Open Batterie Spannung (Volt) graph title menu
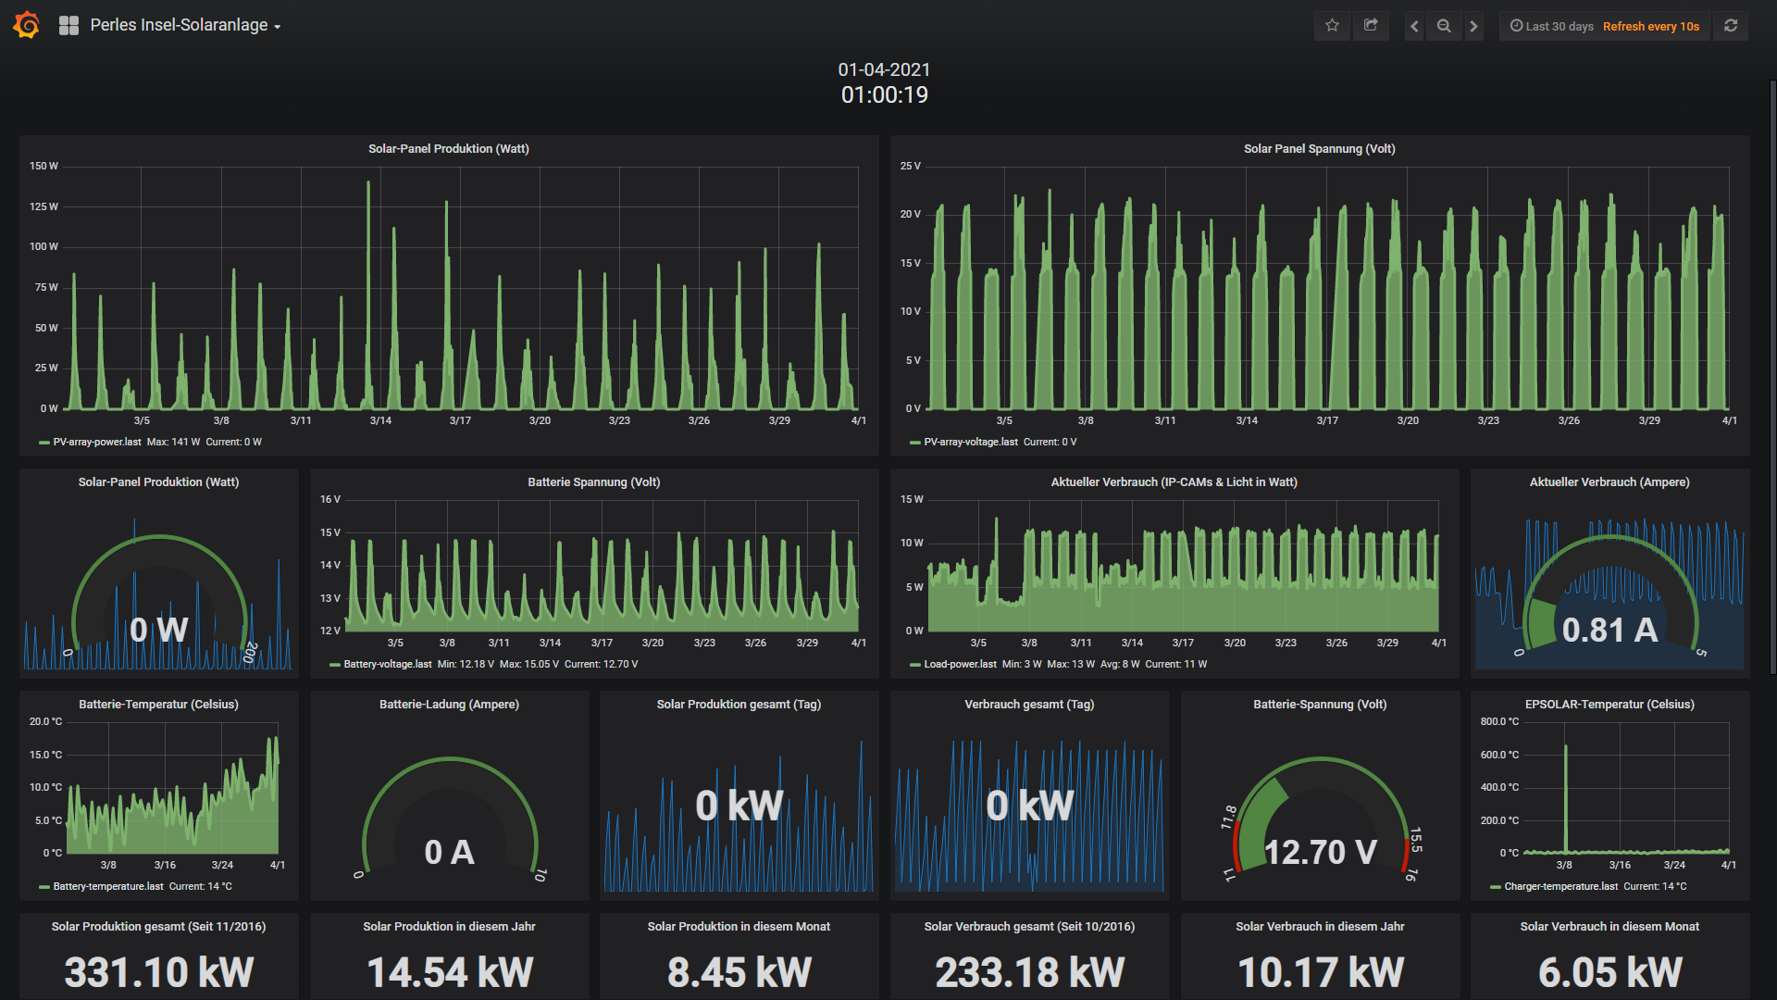The image size is (1777, 1000). click(593, 482)
